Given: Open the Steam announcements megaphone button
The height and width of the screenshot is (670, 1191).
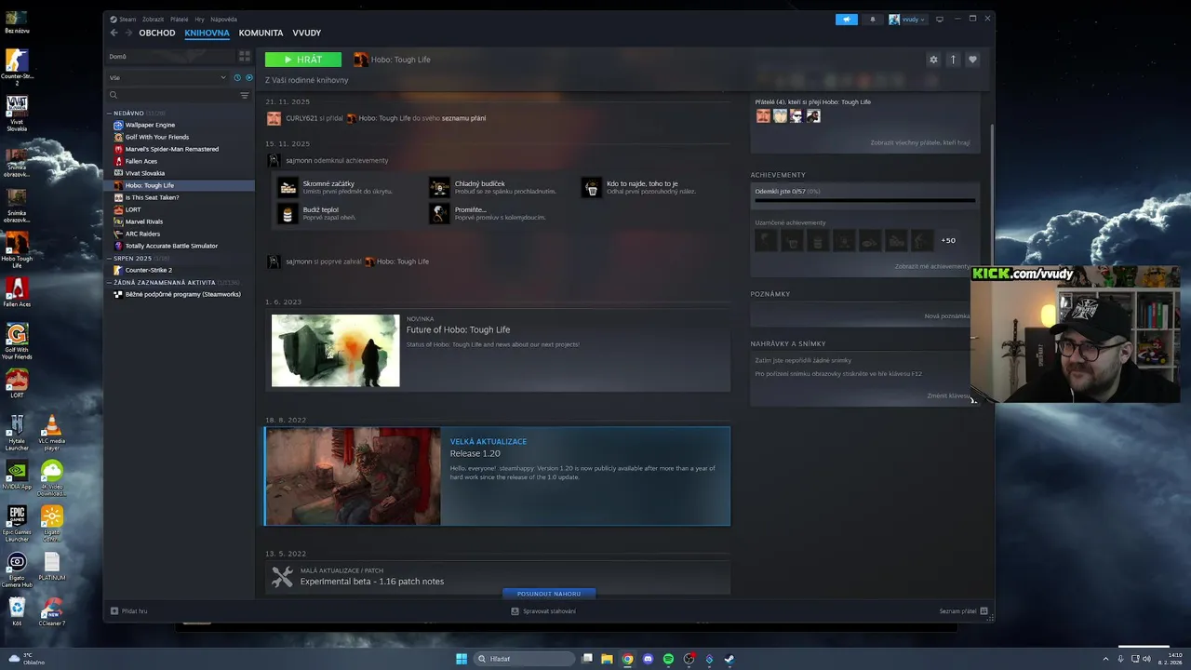Looking at the screenshot, I should click(846, 19).
